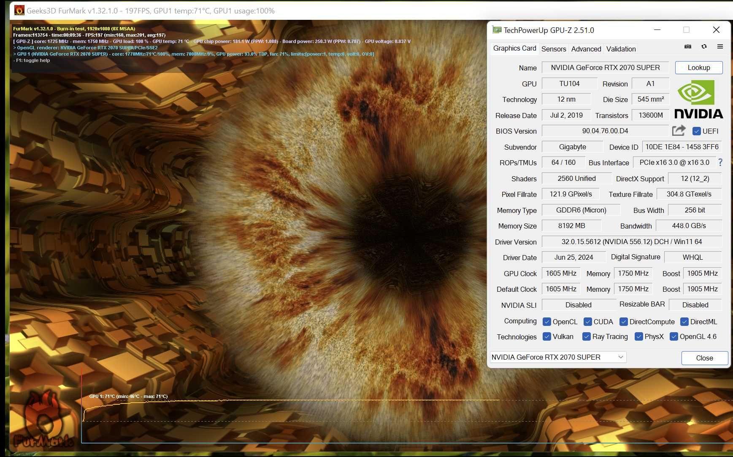Click the BIOS export share icon
The height and width of the screenshot is (457, 733).
679,131
